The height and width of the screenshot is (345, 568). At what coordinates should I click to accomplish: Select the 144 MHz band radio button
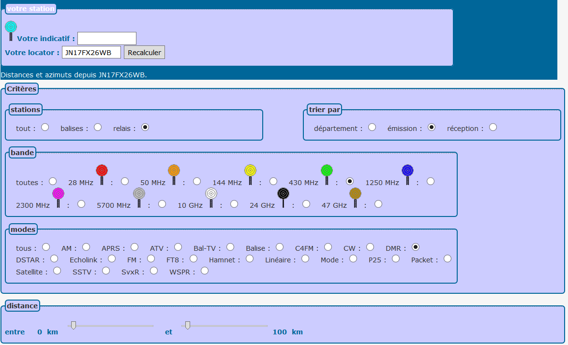point(273,181)
